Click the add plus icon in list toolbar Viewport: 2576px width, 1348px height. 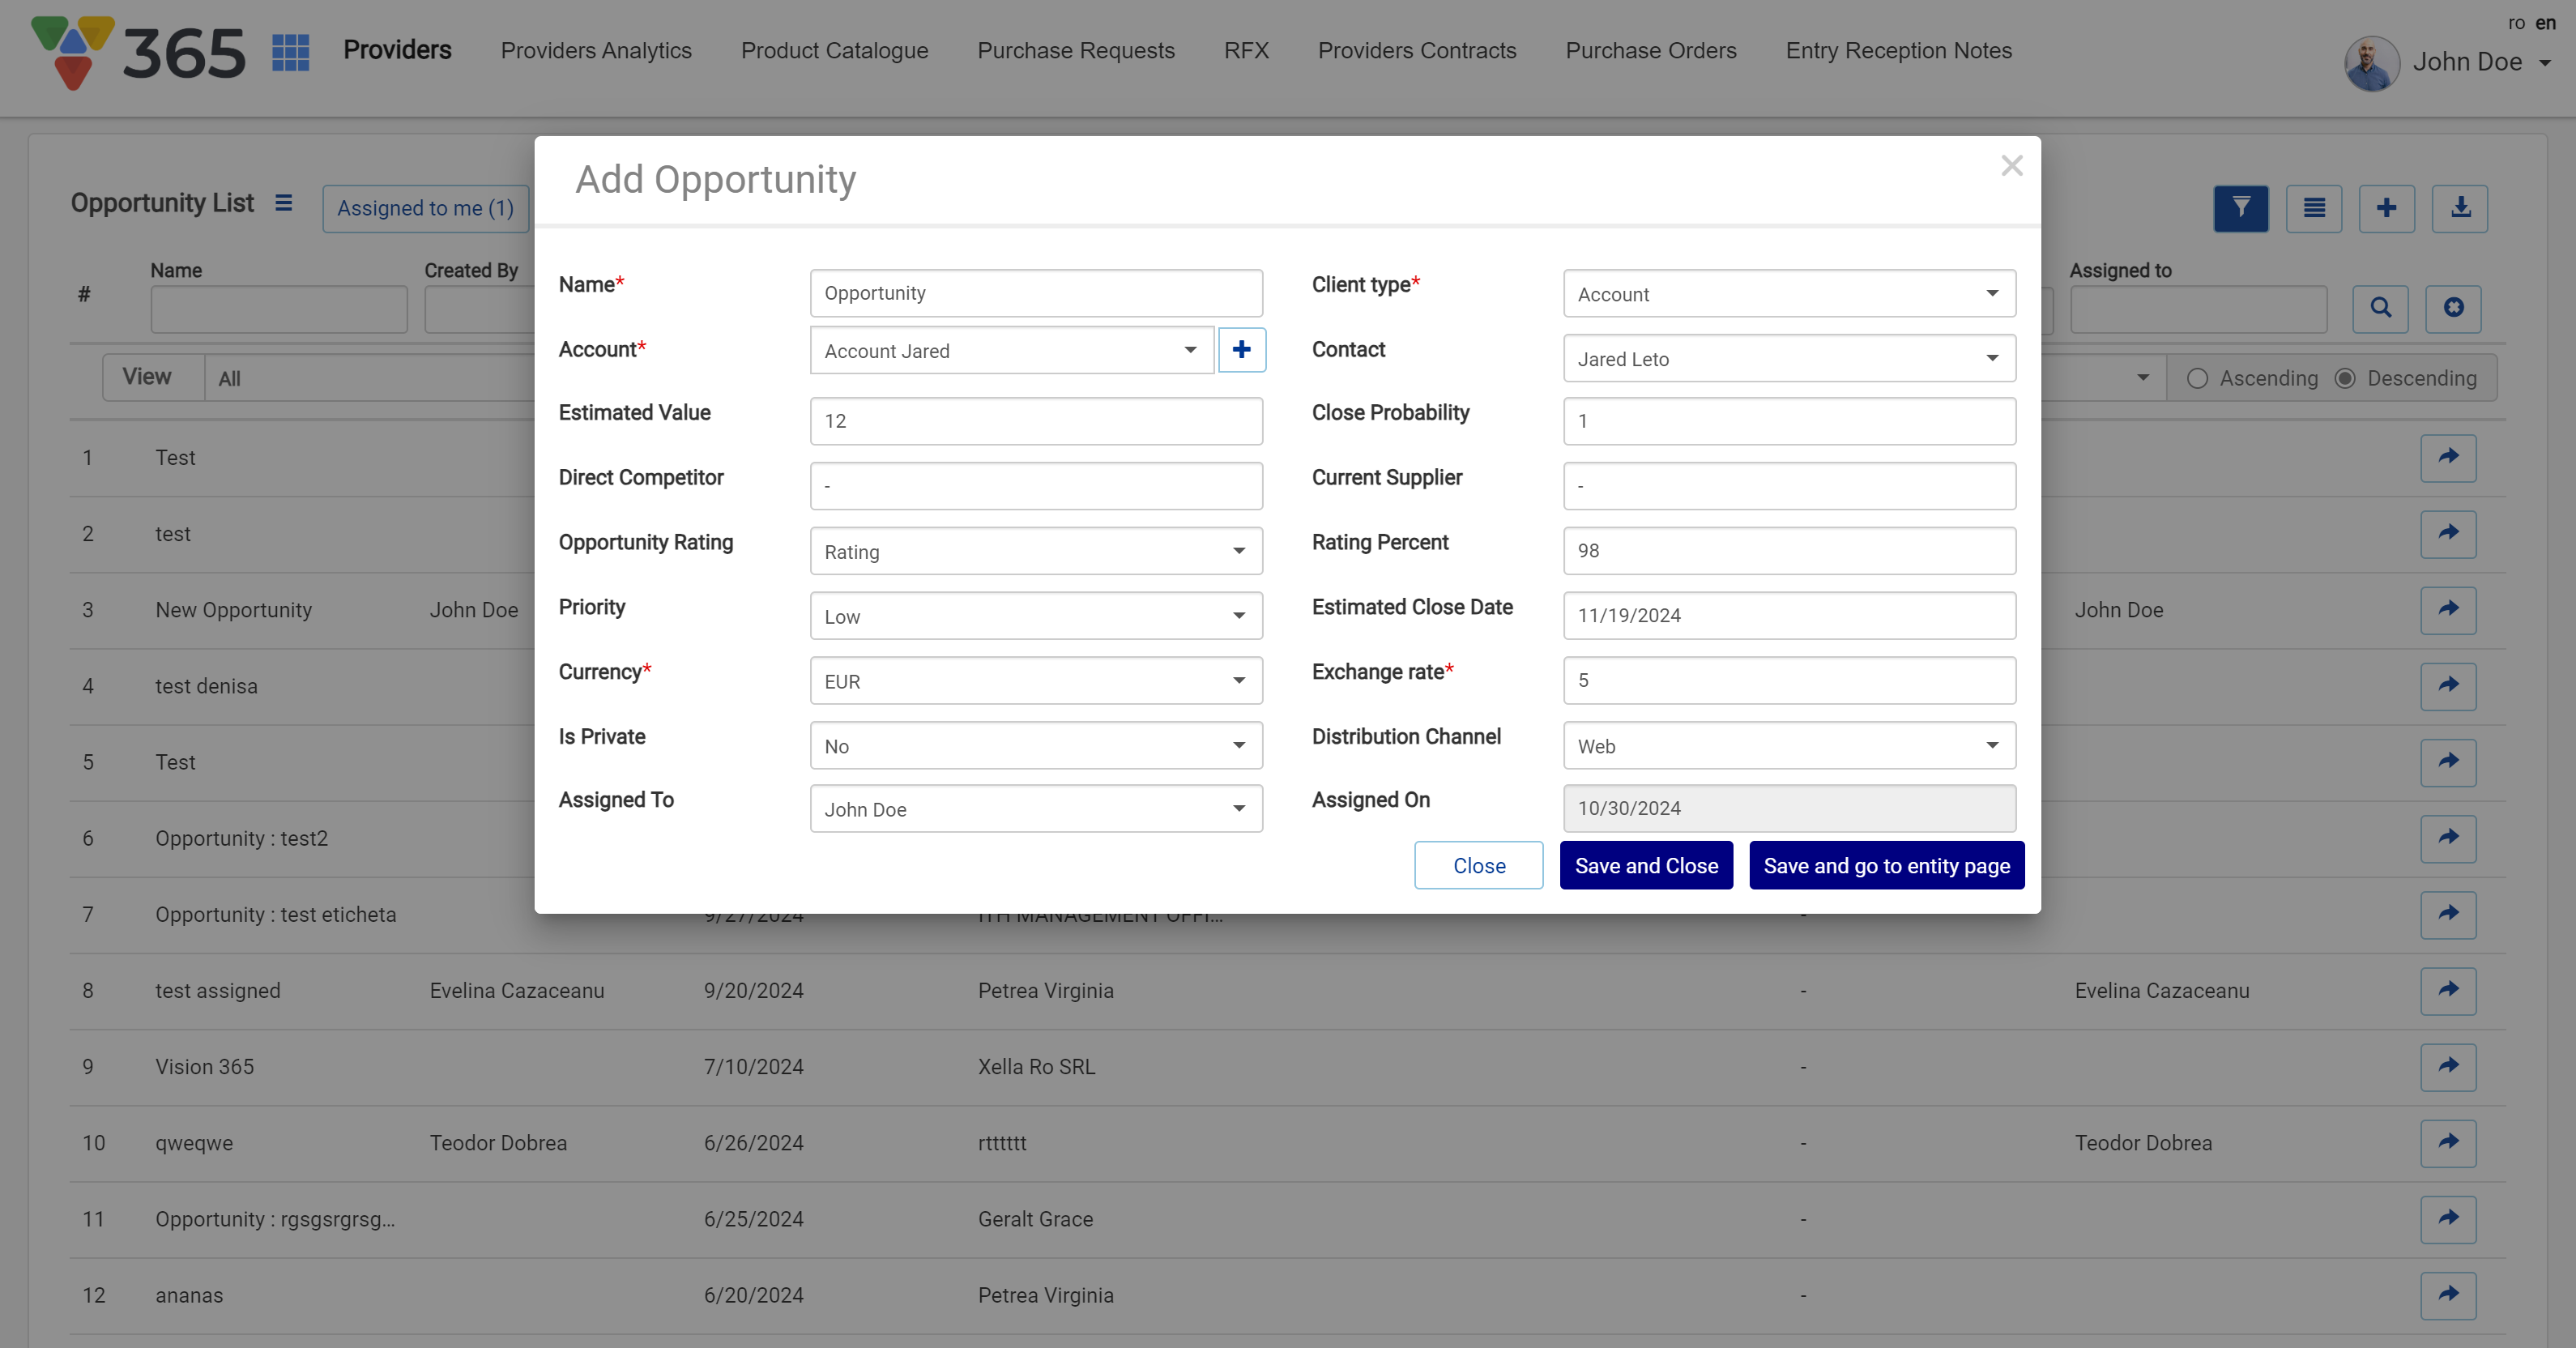[x=2386, y=208]
